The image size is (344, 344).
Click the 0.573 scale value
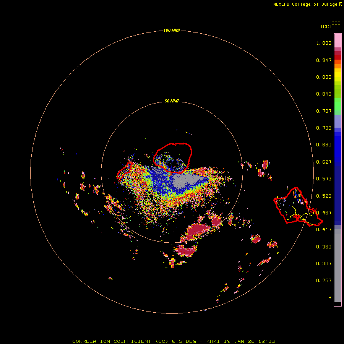[324, 179]
